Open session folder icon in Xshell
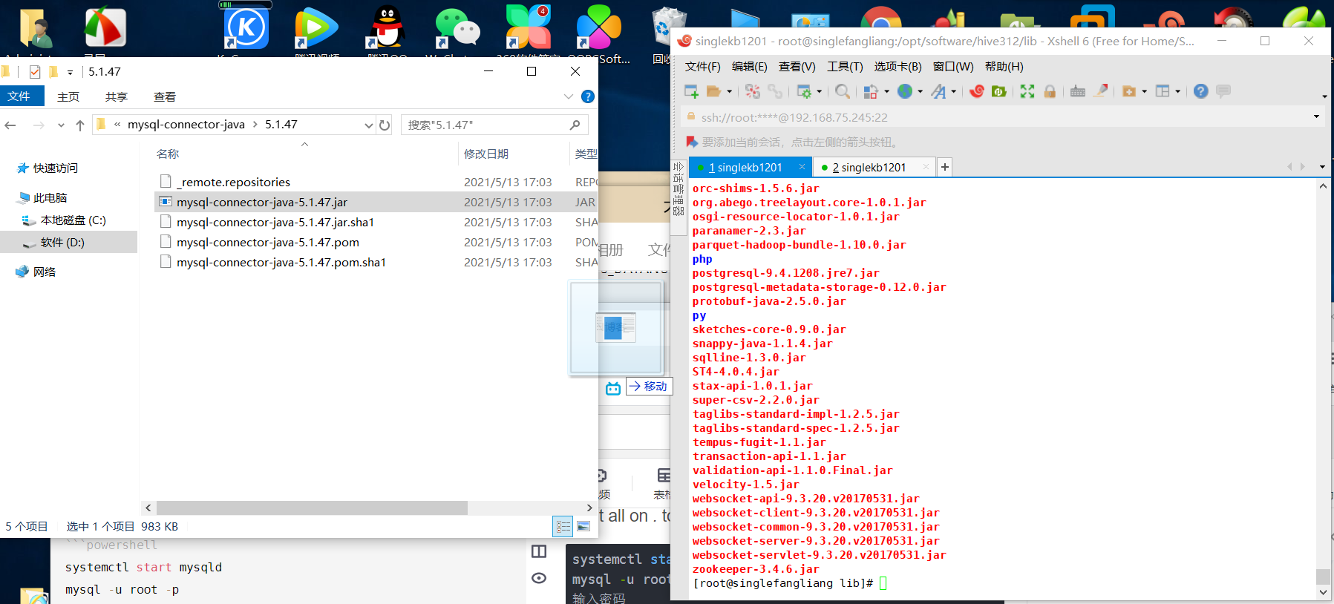This screenshot has width=1334, height=604. (x=714, y=91)
